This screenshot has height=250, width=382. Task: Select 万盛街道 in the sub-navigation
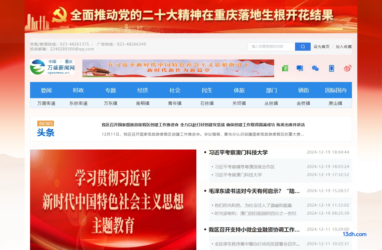[46, 103]
